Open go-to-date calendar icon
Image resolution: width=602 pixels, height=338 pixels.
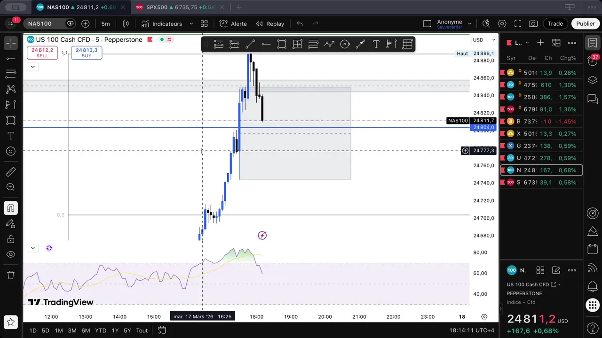coord(162,330)
